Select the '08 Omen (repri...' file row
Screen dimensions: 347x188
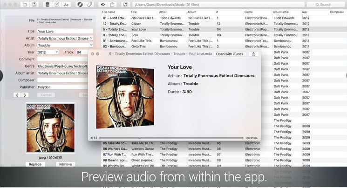[224, 160]
